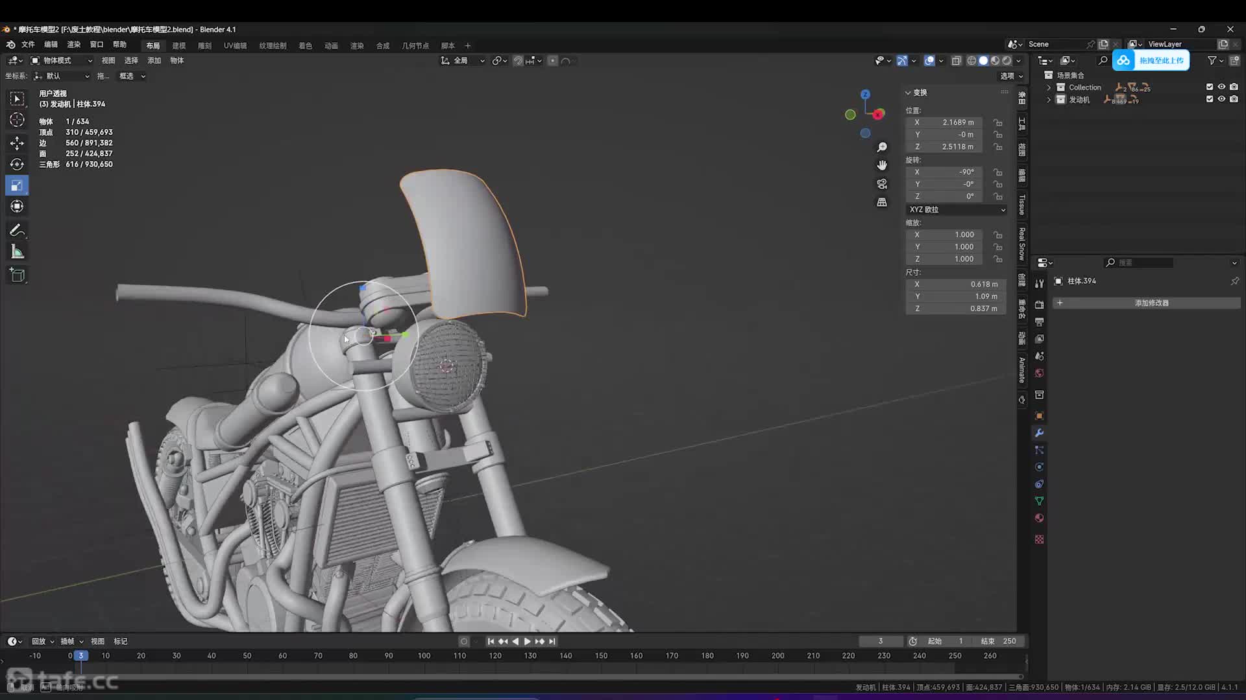Select the Move tool
The width and height of the screenshot is (1246, 700).
point(18,143)
